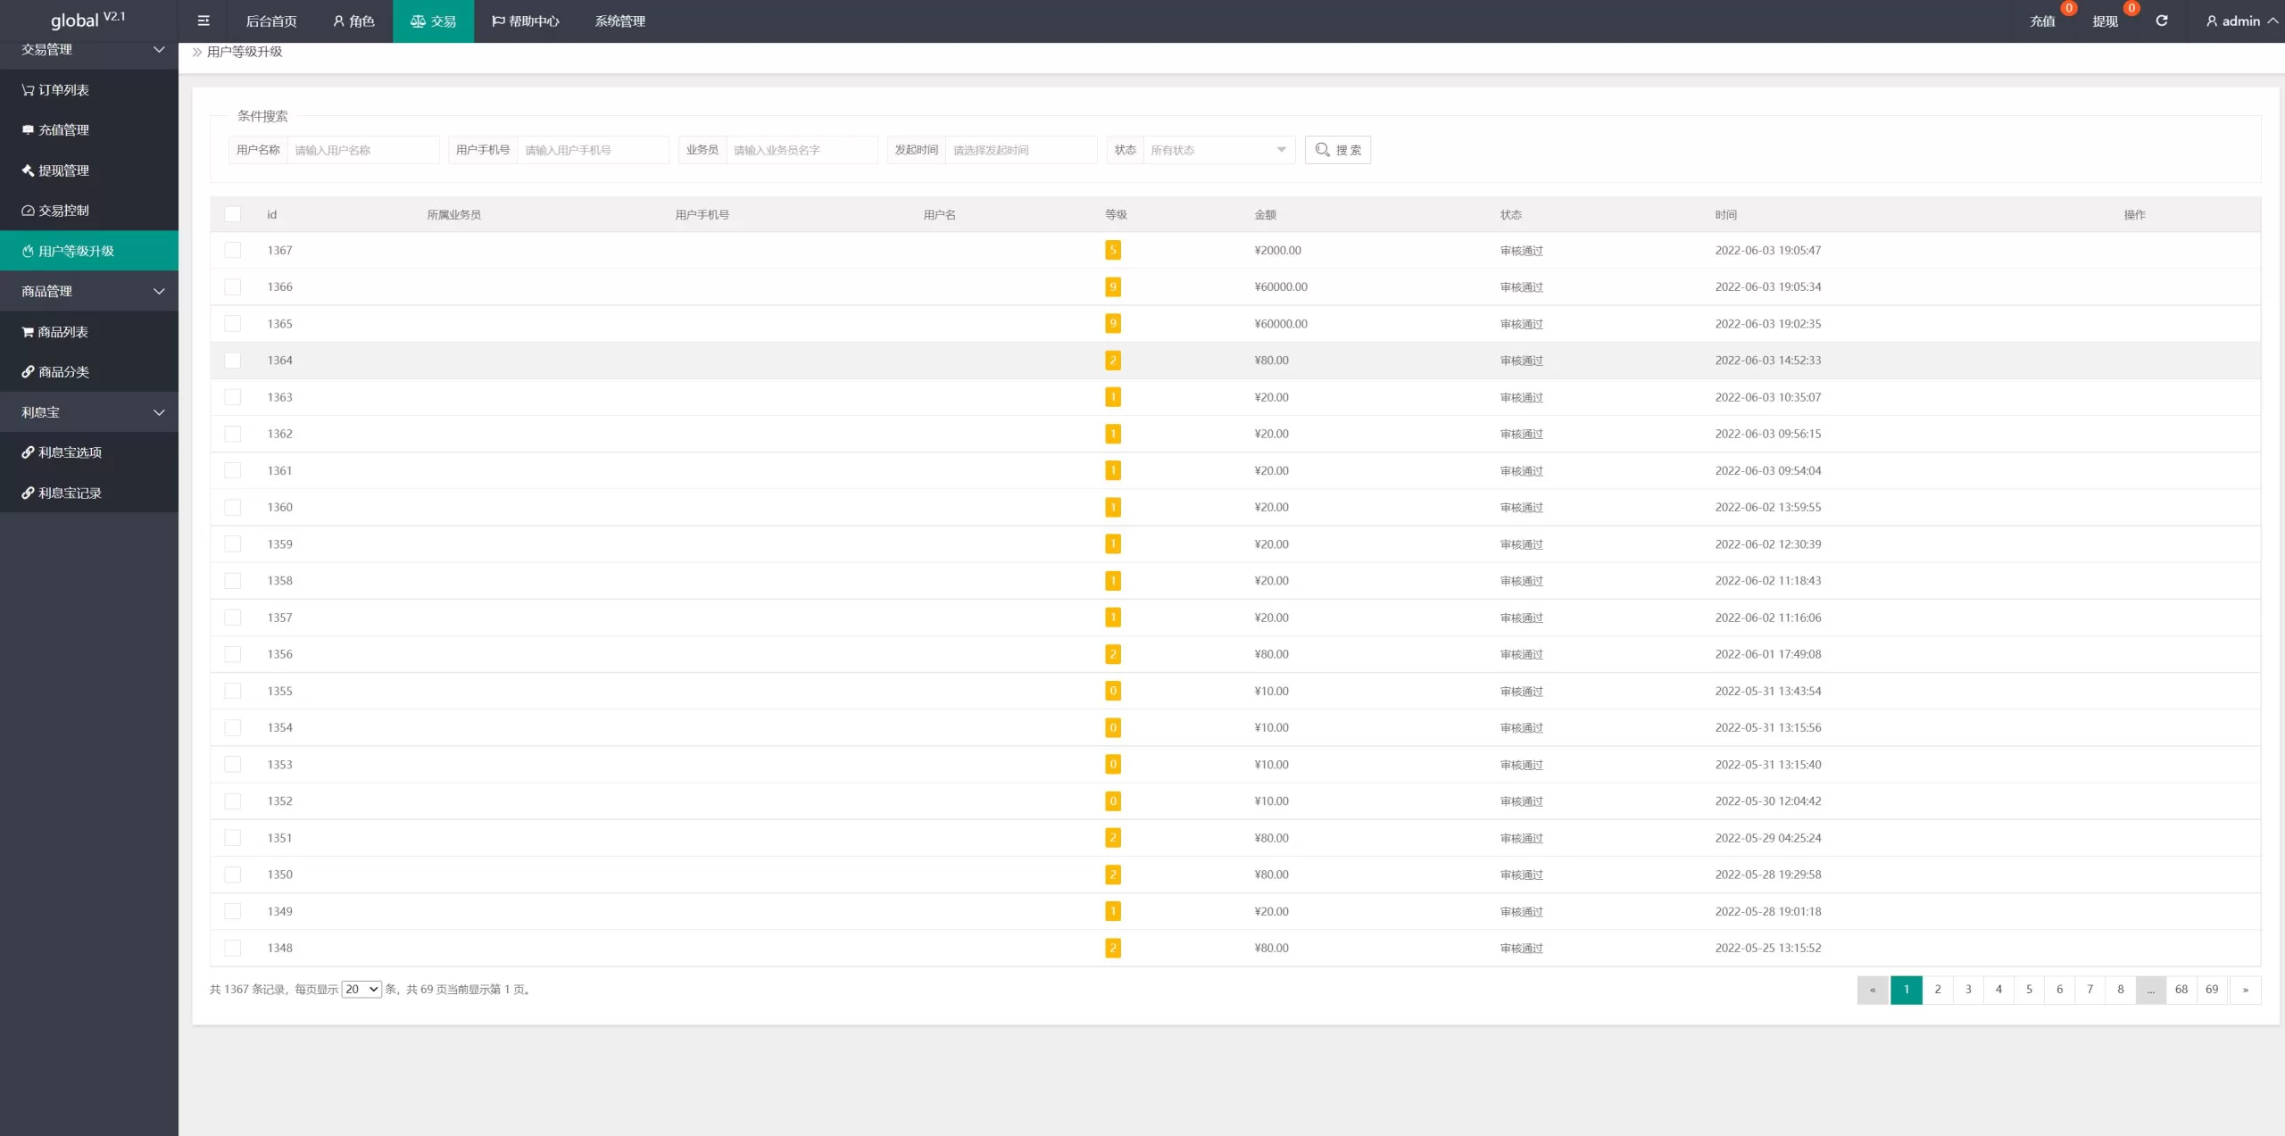Image resolution: width=2285 pixels, height=1136 pixels.
Task: Click the orange level badge for row 1367
Action: 1112,250
